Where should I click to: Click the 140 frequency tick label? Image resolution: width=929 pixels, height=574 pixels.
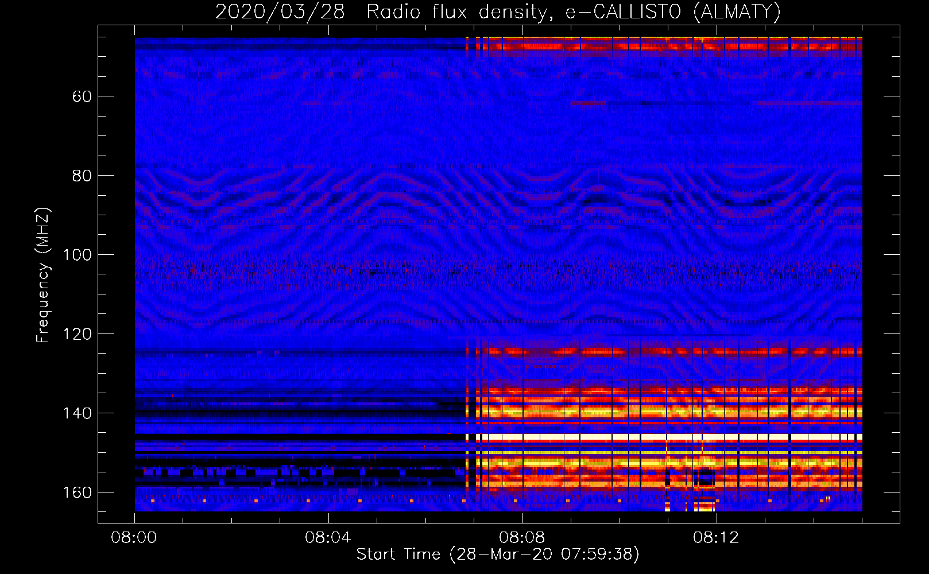coord(78,413)
